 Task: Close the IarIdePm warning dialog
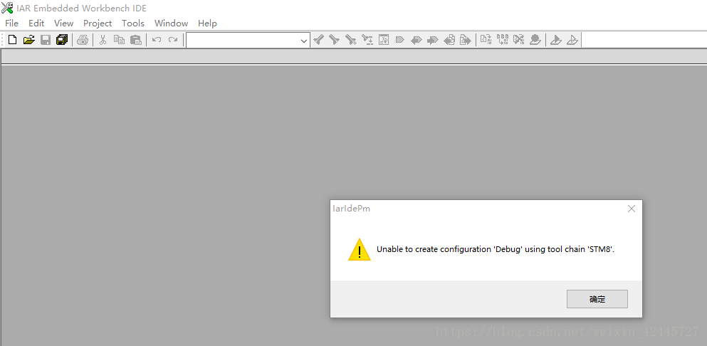tap(632, 209)
